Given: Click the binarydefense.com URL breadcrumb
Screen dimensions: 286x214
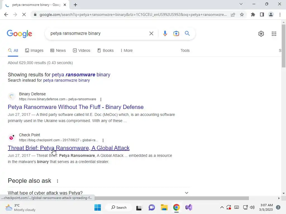Looking at the screenshot, I should click(58, 99).
